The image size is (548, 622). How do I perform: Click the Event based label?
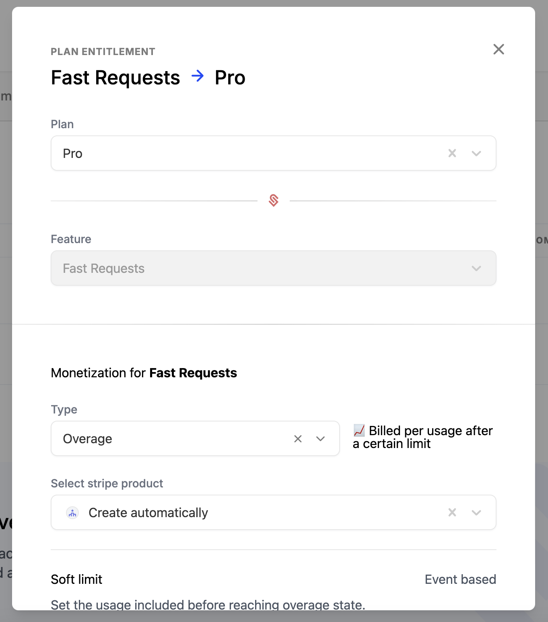[460, 579]
